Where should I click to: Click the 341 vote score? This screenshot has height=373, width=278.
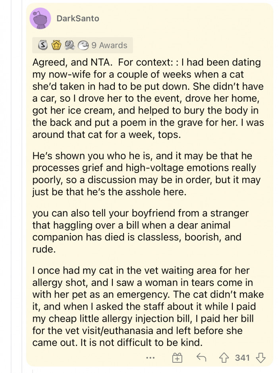coord(242,358)
